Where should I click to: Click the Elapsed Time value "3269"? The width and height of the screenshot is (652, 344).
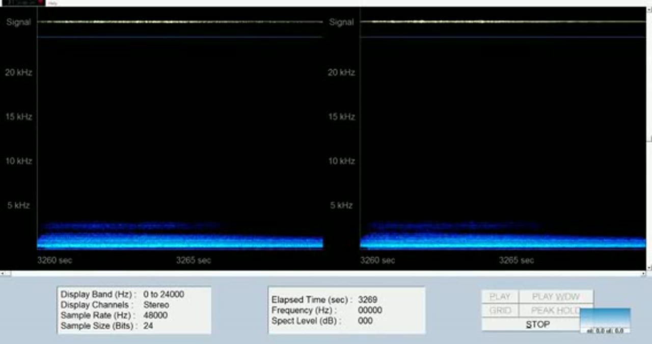pos(368,300)
